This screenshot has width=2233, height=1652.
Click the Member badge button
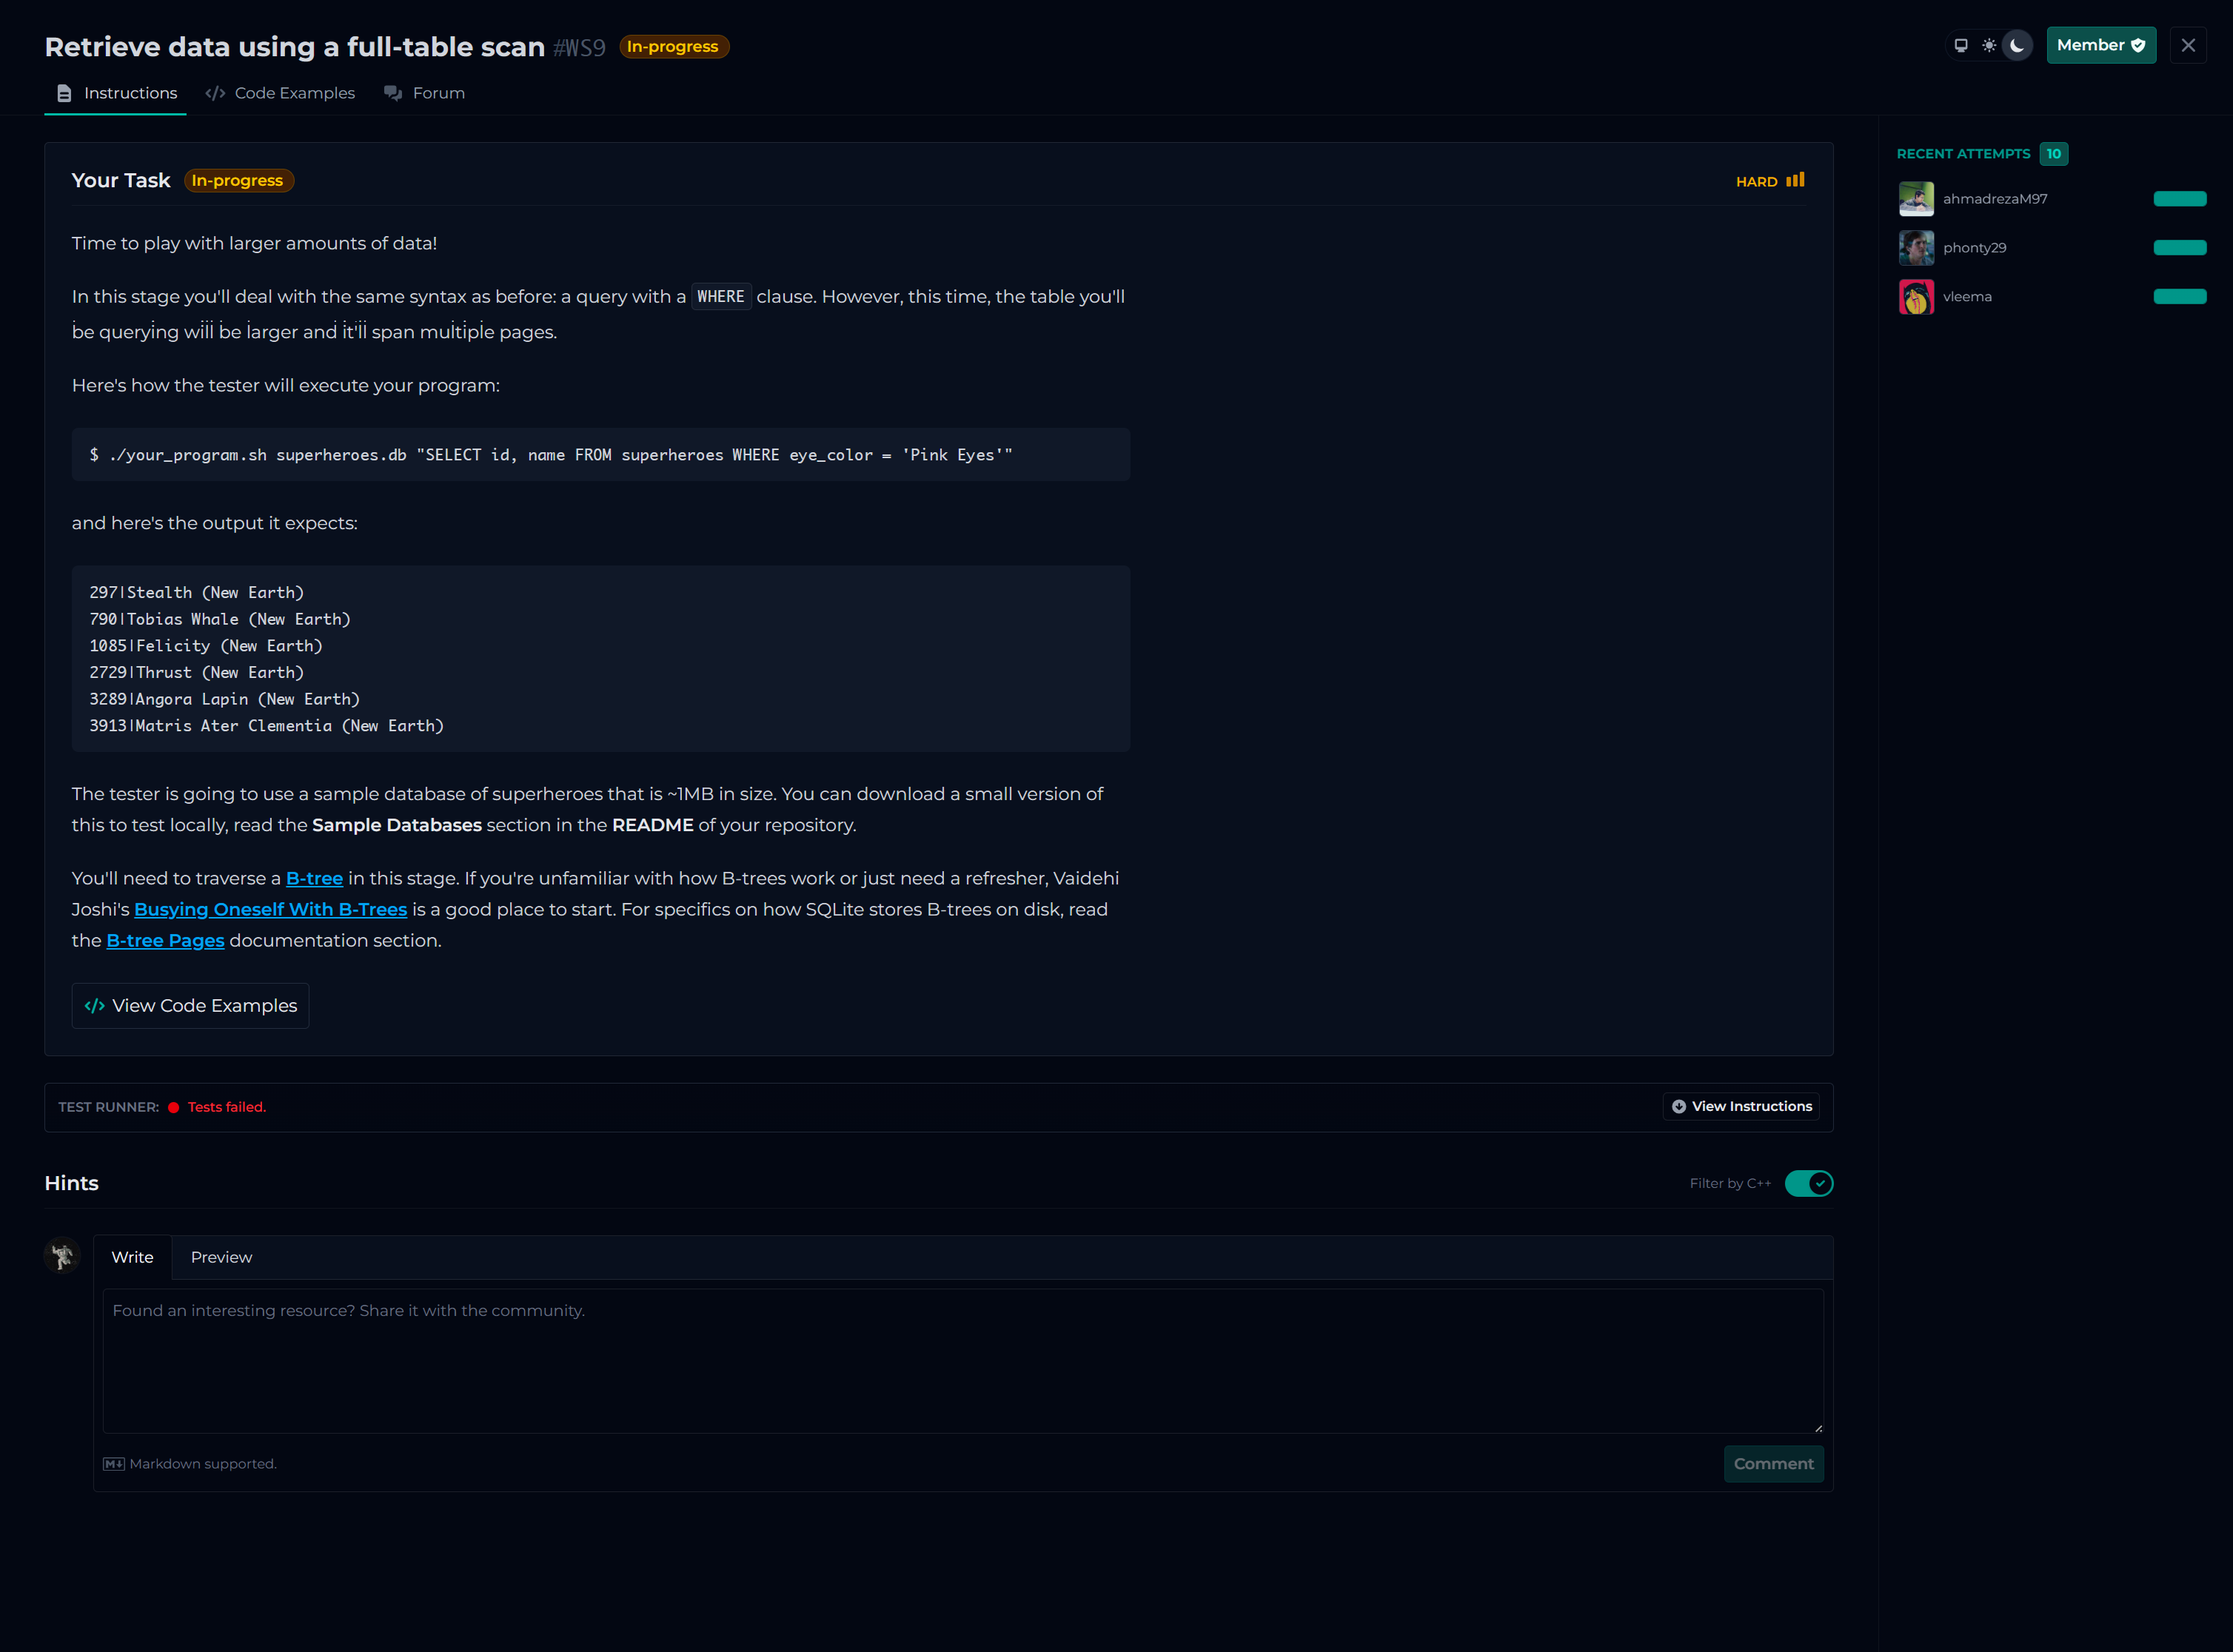pyautogui.click(x=2100, y=45)
